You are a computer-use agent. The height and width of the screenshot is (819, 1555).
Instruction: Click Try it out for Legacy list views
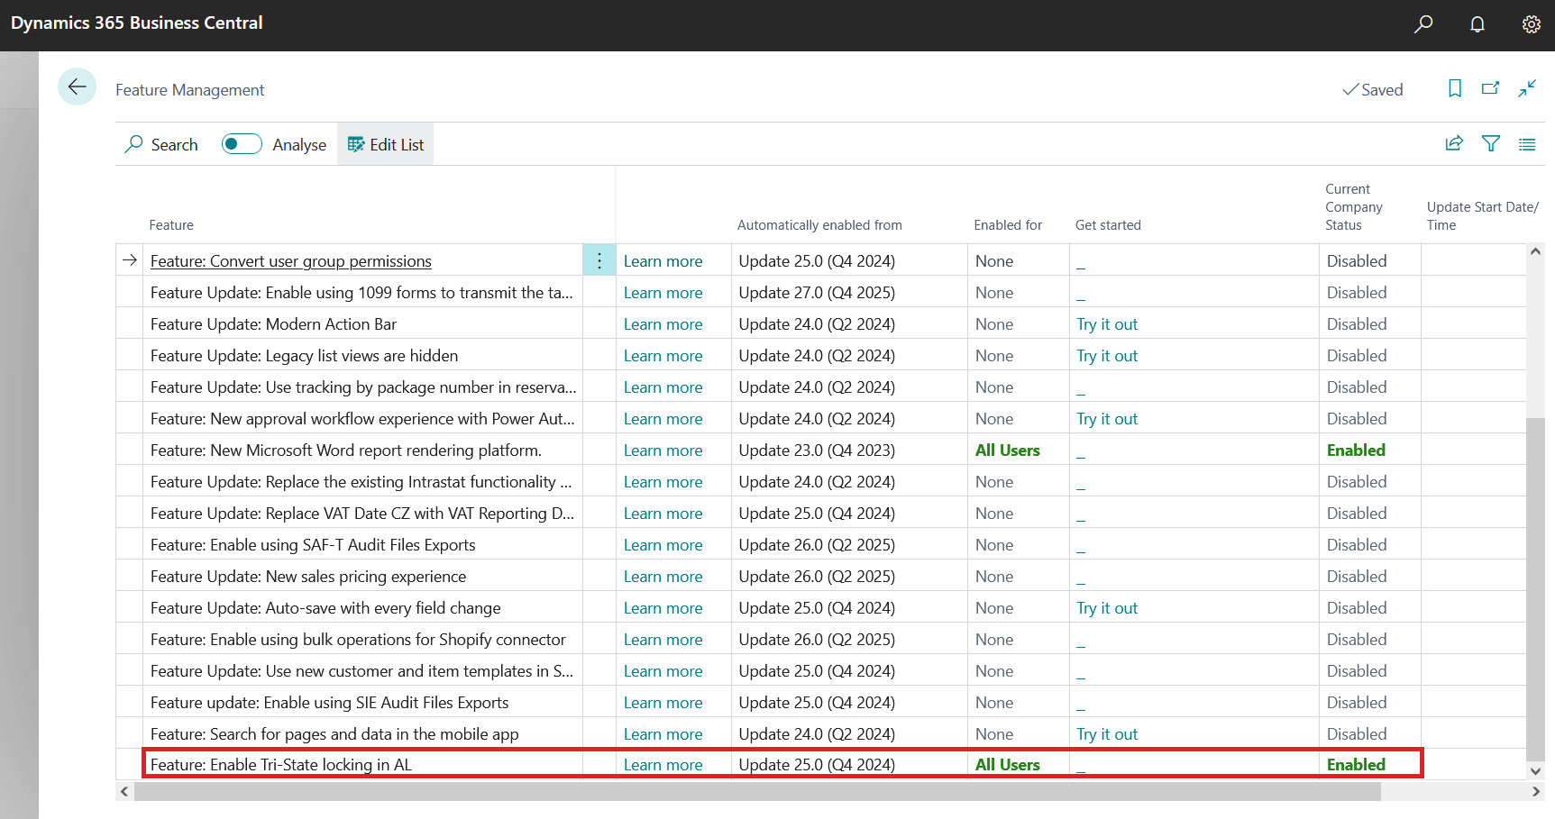[1107, 356]
